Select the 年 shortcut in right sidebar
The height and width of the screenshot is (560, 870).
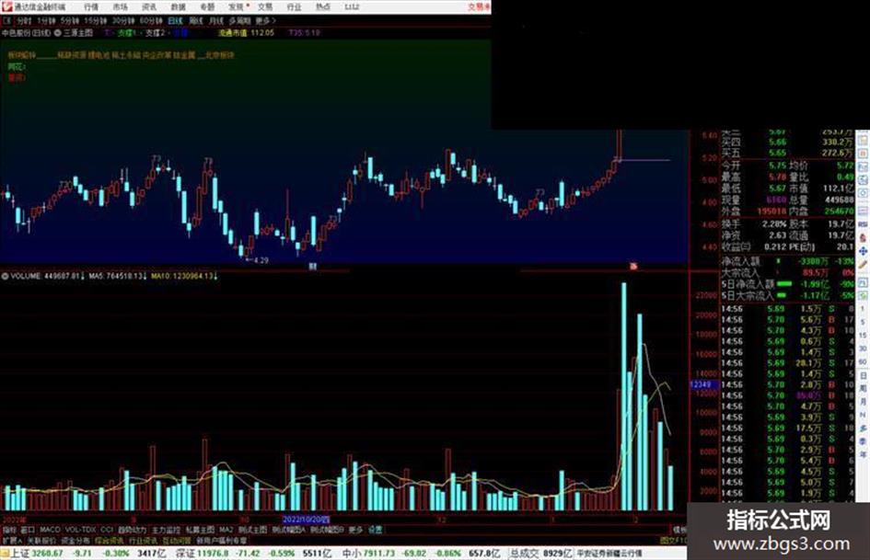pyautogui.click(x=863, y=454)
